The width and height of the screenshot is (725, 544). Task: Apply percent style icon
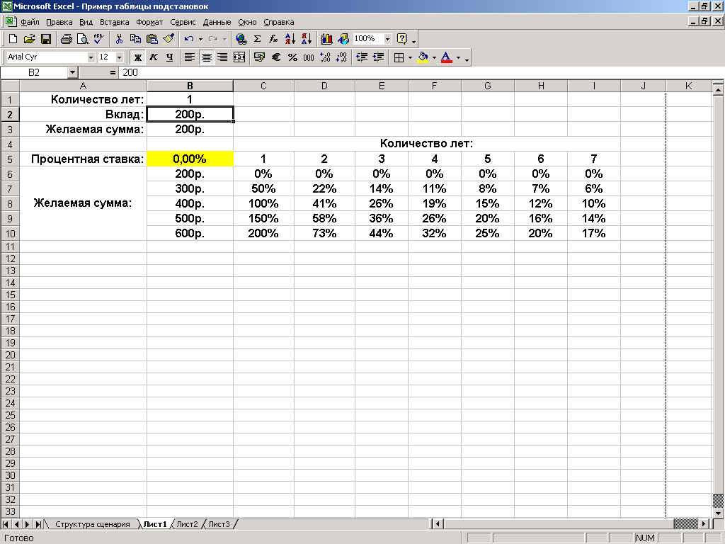pos(292,57)
